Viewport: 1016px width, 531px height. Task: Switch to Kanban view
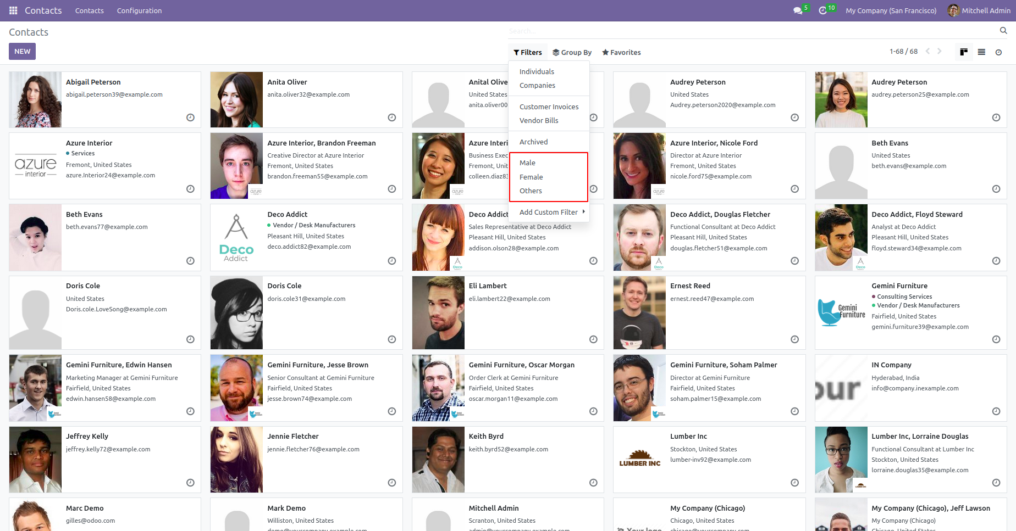click(x=964, y=52)
